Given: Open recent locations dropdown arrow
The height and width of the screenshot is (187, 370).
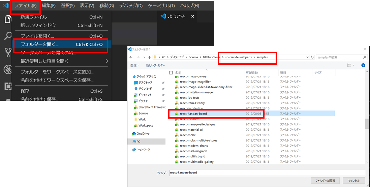Looking at the screenshot, I should pyautogui.click(x=144, y=57).
